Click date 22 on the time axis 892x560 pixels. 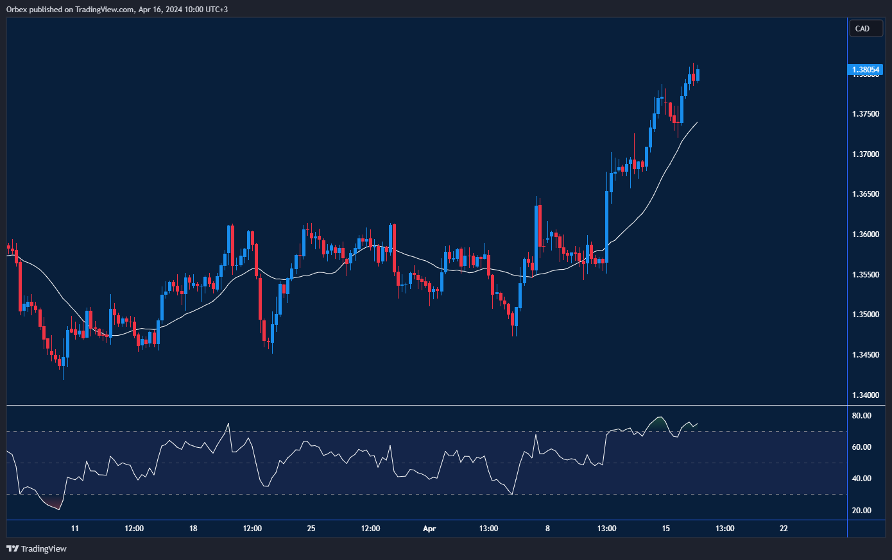784,529
